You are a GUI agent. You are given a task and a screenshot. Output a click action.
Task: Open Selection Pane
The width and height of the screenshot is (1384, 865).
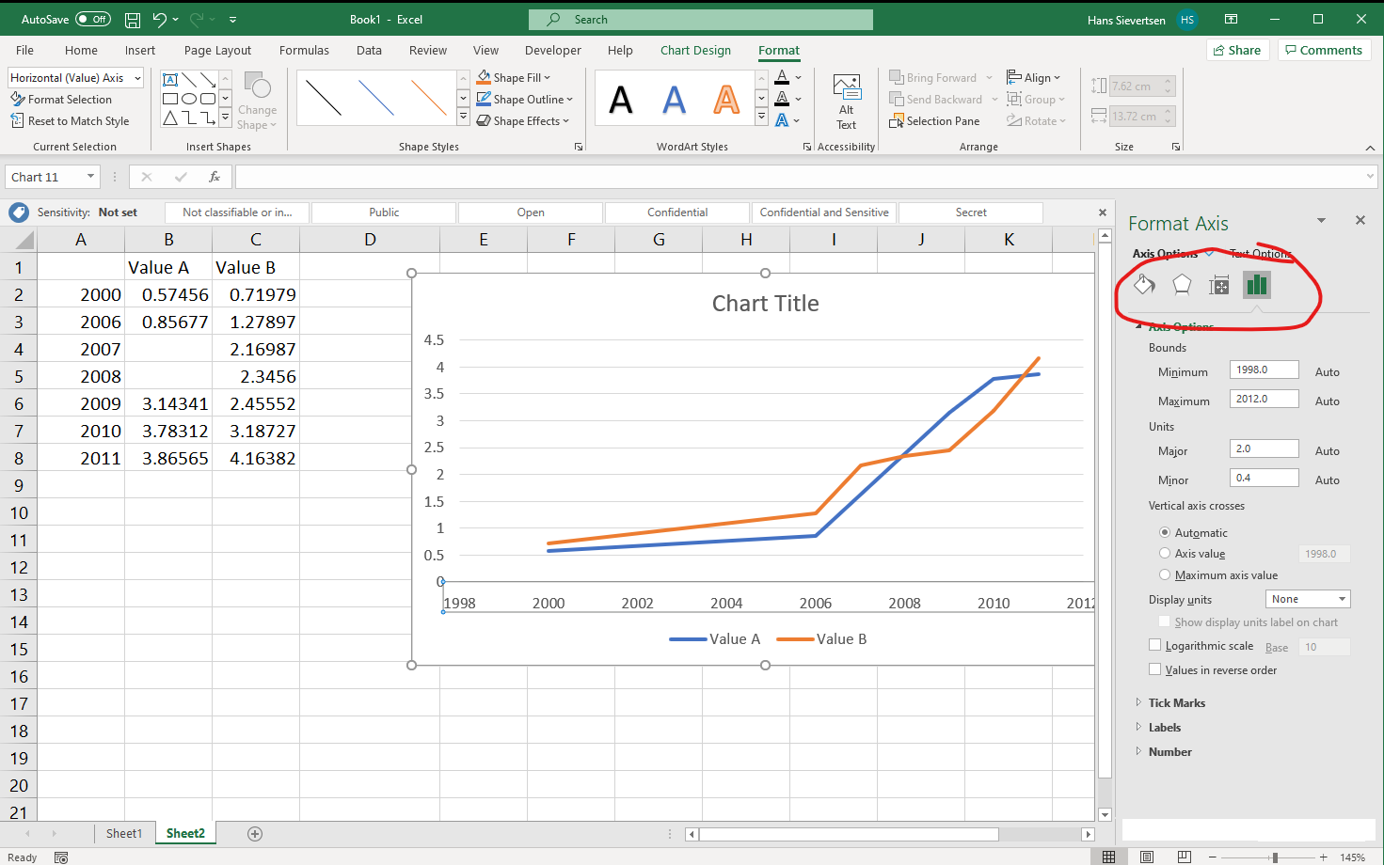(x=935, y=121)
